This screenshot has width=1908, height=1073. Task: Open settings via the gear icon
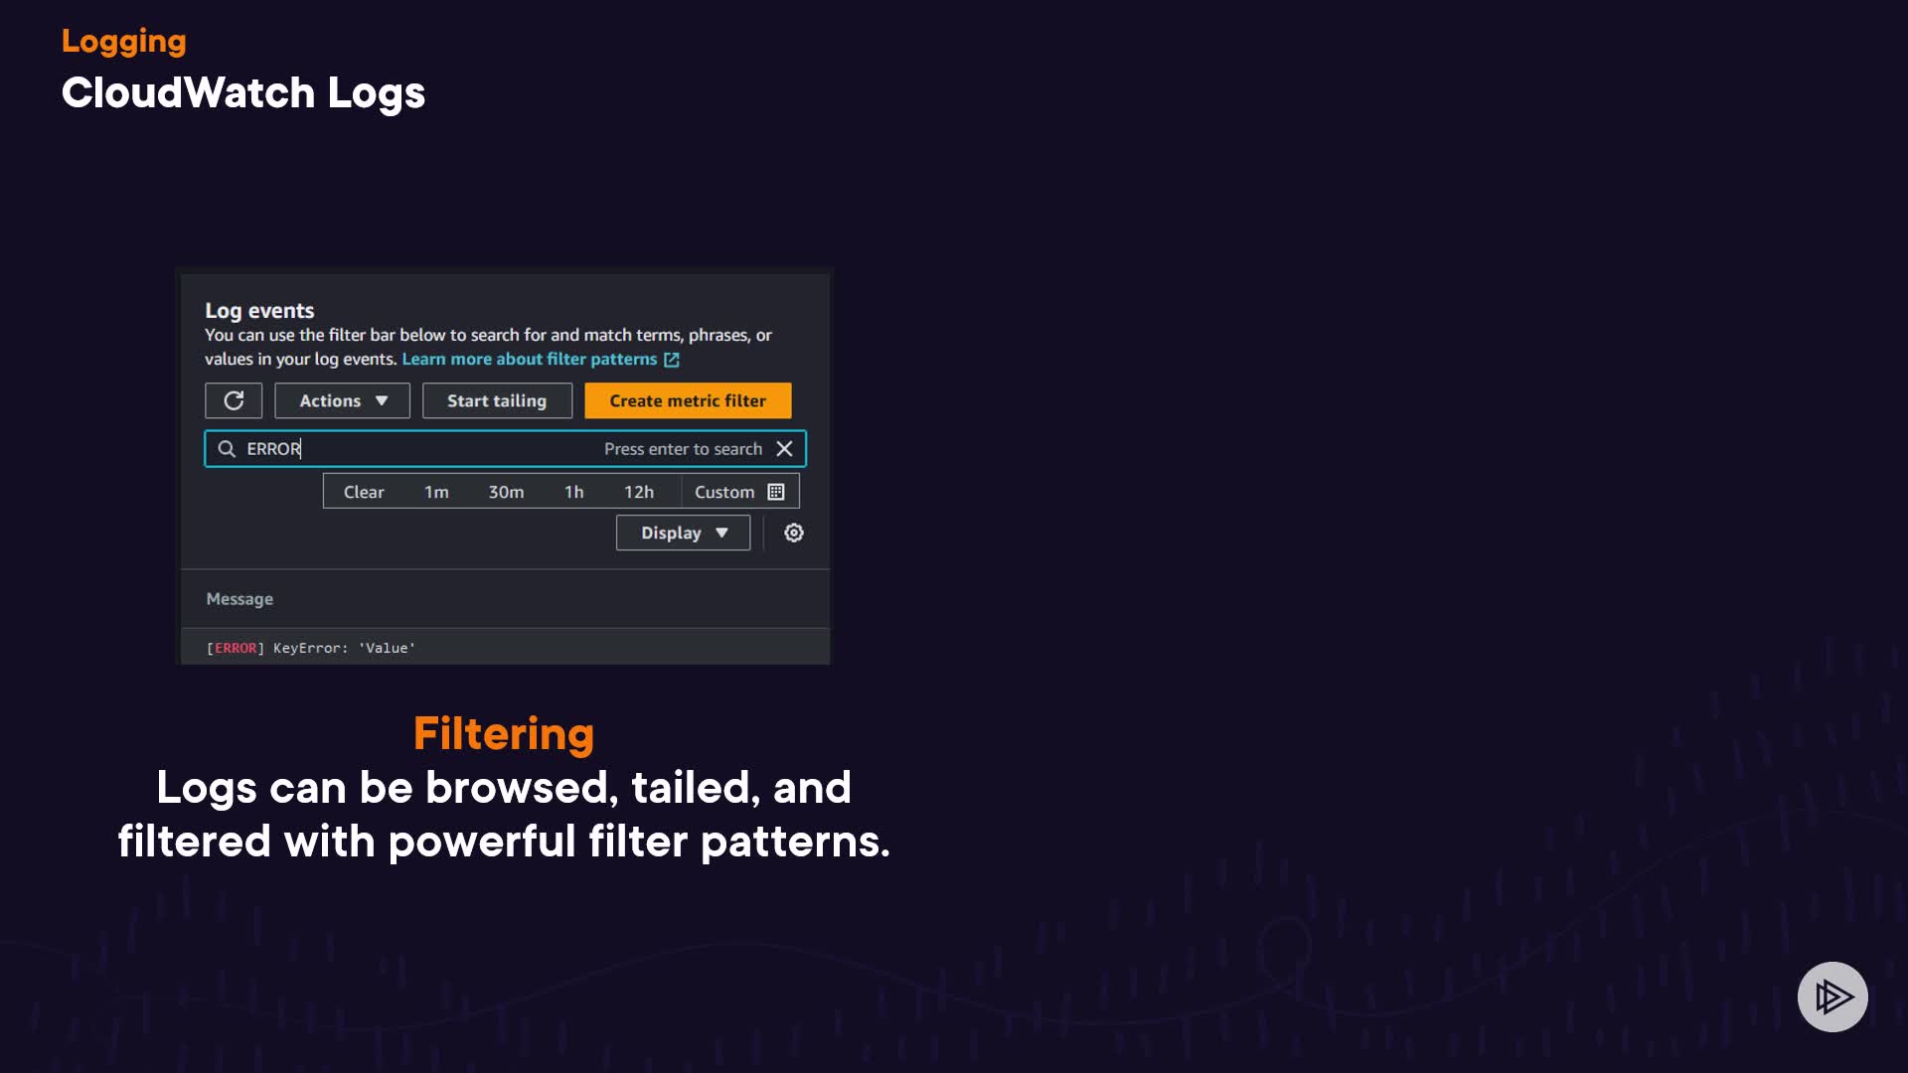click(793, 533)
